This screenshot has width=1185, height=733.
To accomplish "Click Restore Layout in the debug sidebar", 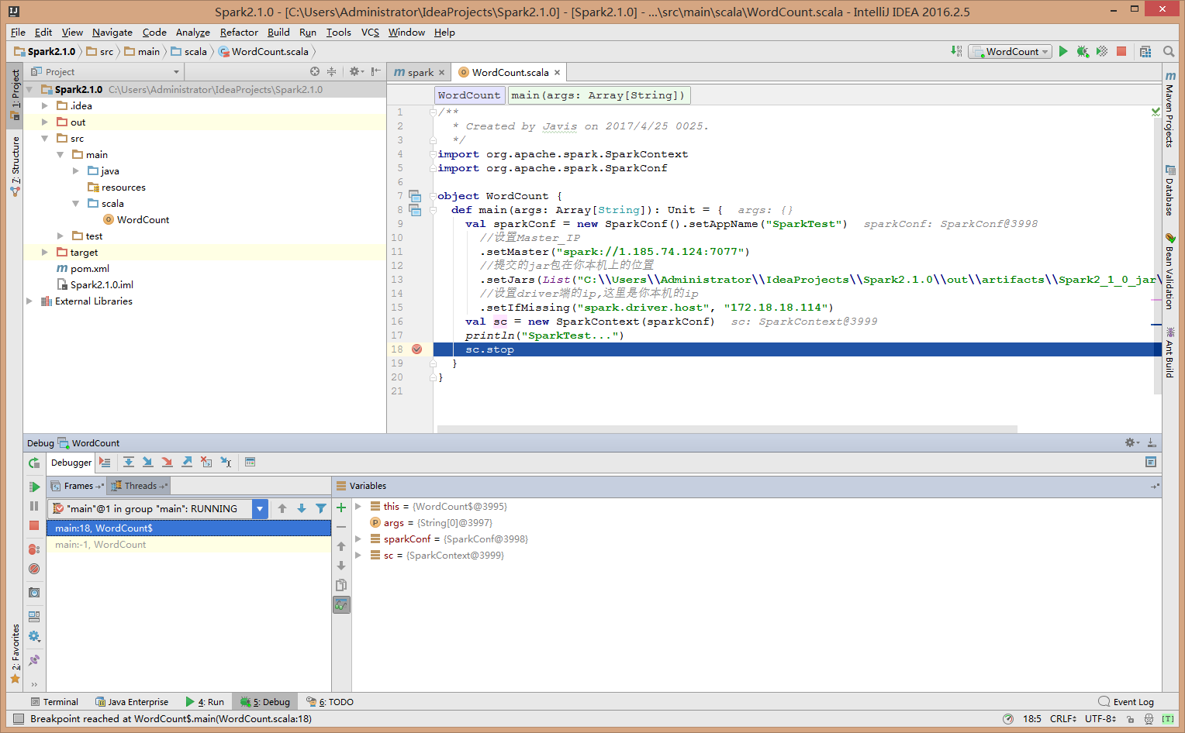I will click(34, 617).
